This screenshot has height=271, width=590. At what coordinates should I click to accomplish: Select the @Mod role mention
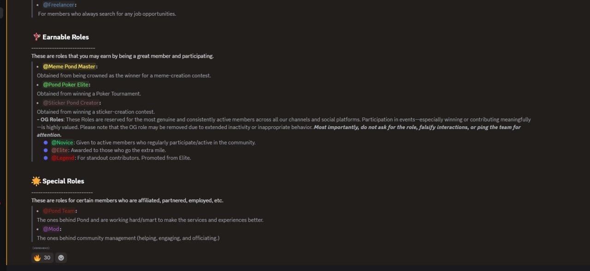click(52, 229)
